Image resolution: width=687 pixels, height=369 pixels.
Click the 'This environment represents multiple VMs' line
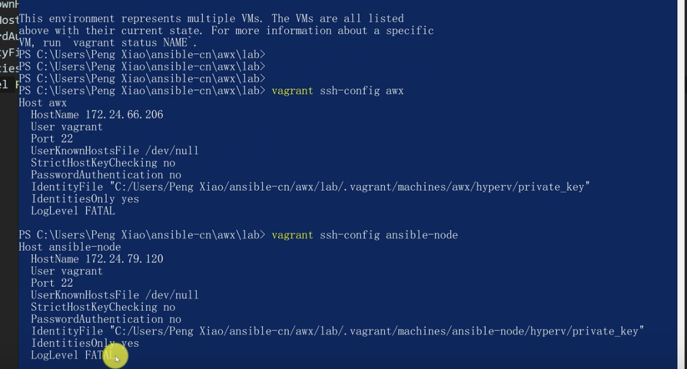pyautogui.click(x=211, y=18)
